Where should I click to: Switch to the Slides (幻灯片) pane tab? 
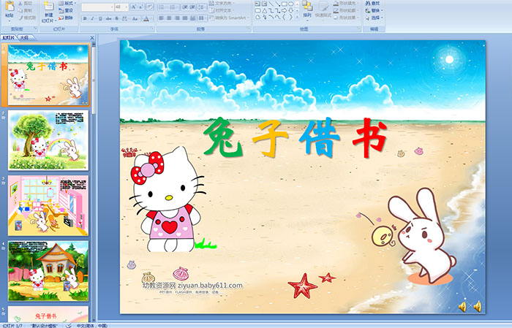point(9,38)
